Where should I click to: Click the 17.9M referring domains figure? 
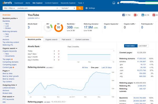(x=88, y=27)
